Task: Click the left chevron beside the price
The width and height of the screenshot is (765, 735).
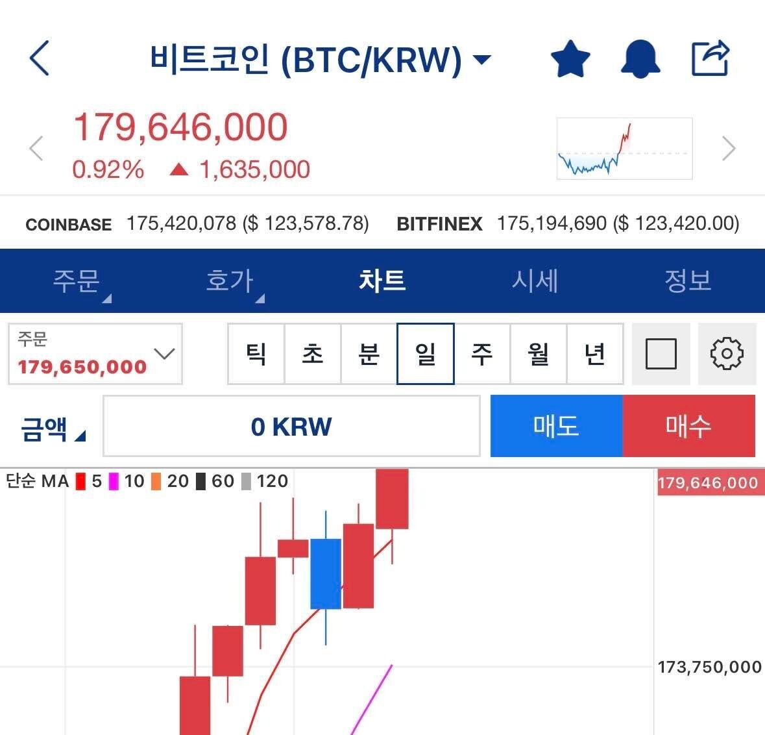Action: (36, 148)
